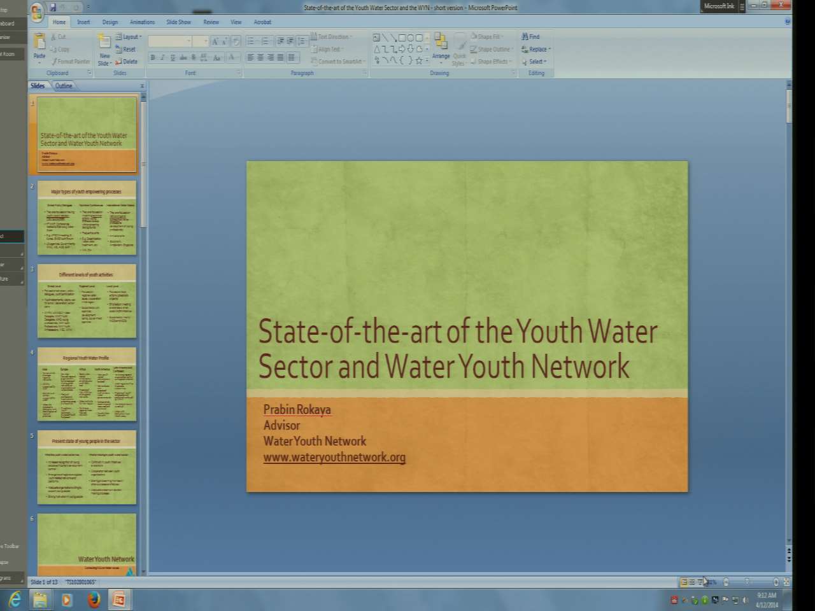Screen dimensions: 815x611
Task: Click the www.wateryouthnetwork.org link on slide
Action: [x=334, y=457]
